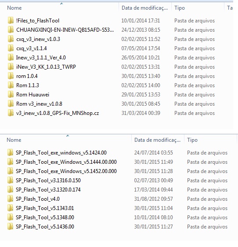Image resolution: width=238 pixels, height=247 pixels.
Task: Click the v3_inew_v1.0.8_GPS-Fix_MNShop.cz folder icon
Action: pos(11,113)
